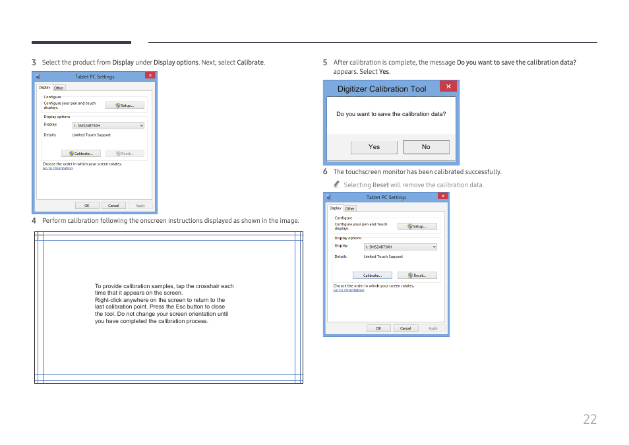
Task: Click the enabled Reset... button in step 6 dialog
Action: pyautogui.click(x=417, y=276)
